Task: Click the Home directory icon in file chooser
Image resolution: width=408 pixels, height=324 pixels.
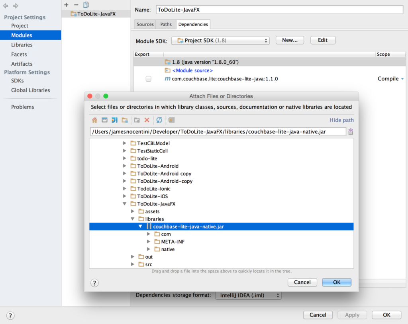Action: (94, 120)
